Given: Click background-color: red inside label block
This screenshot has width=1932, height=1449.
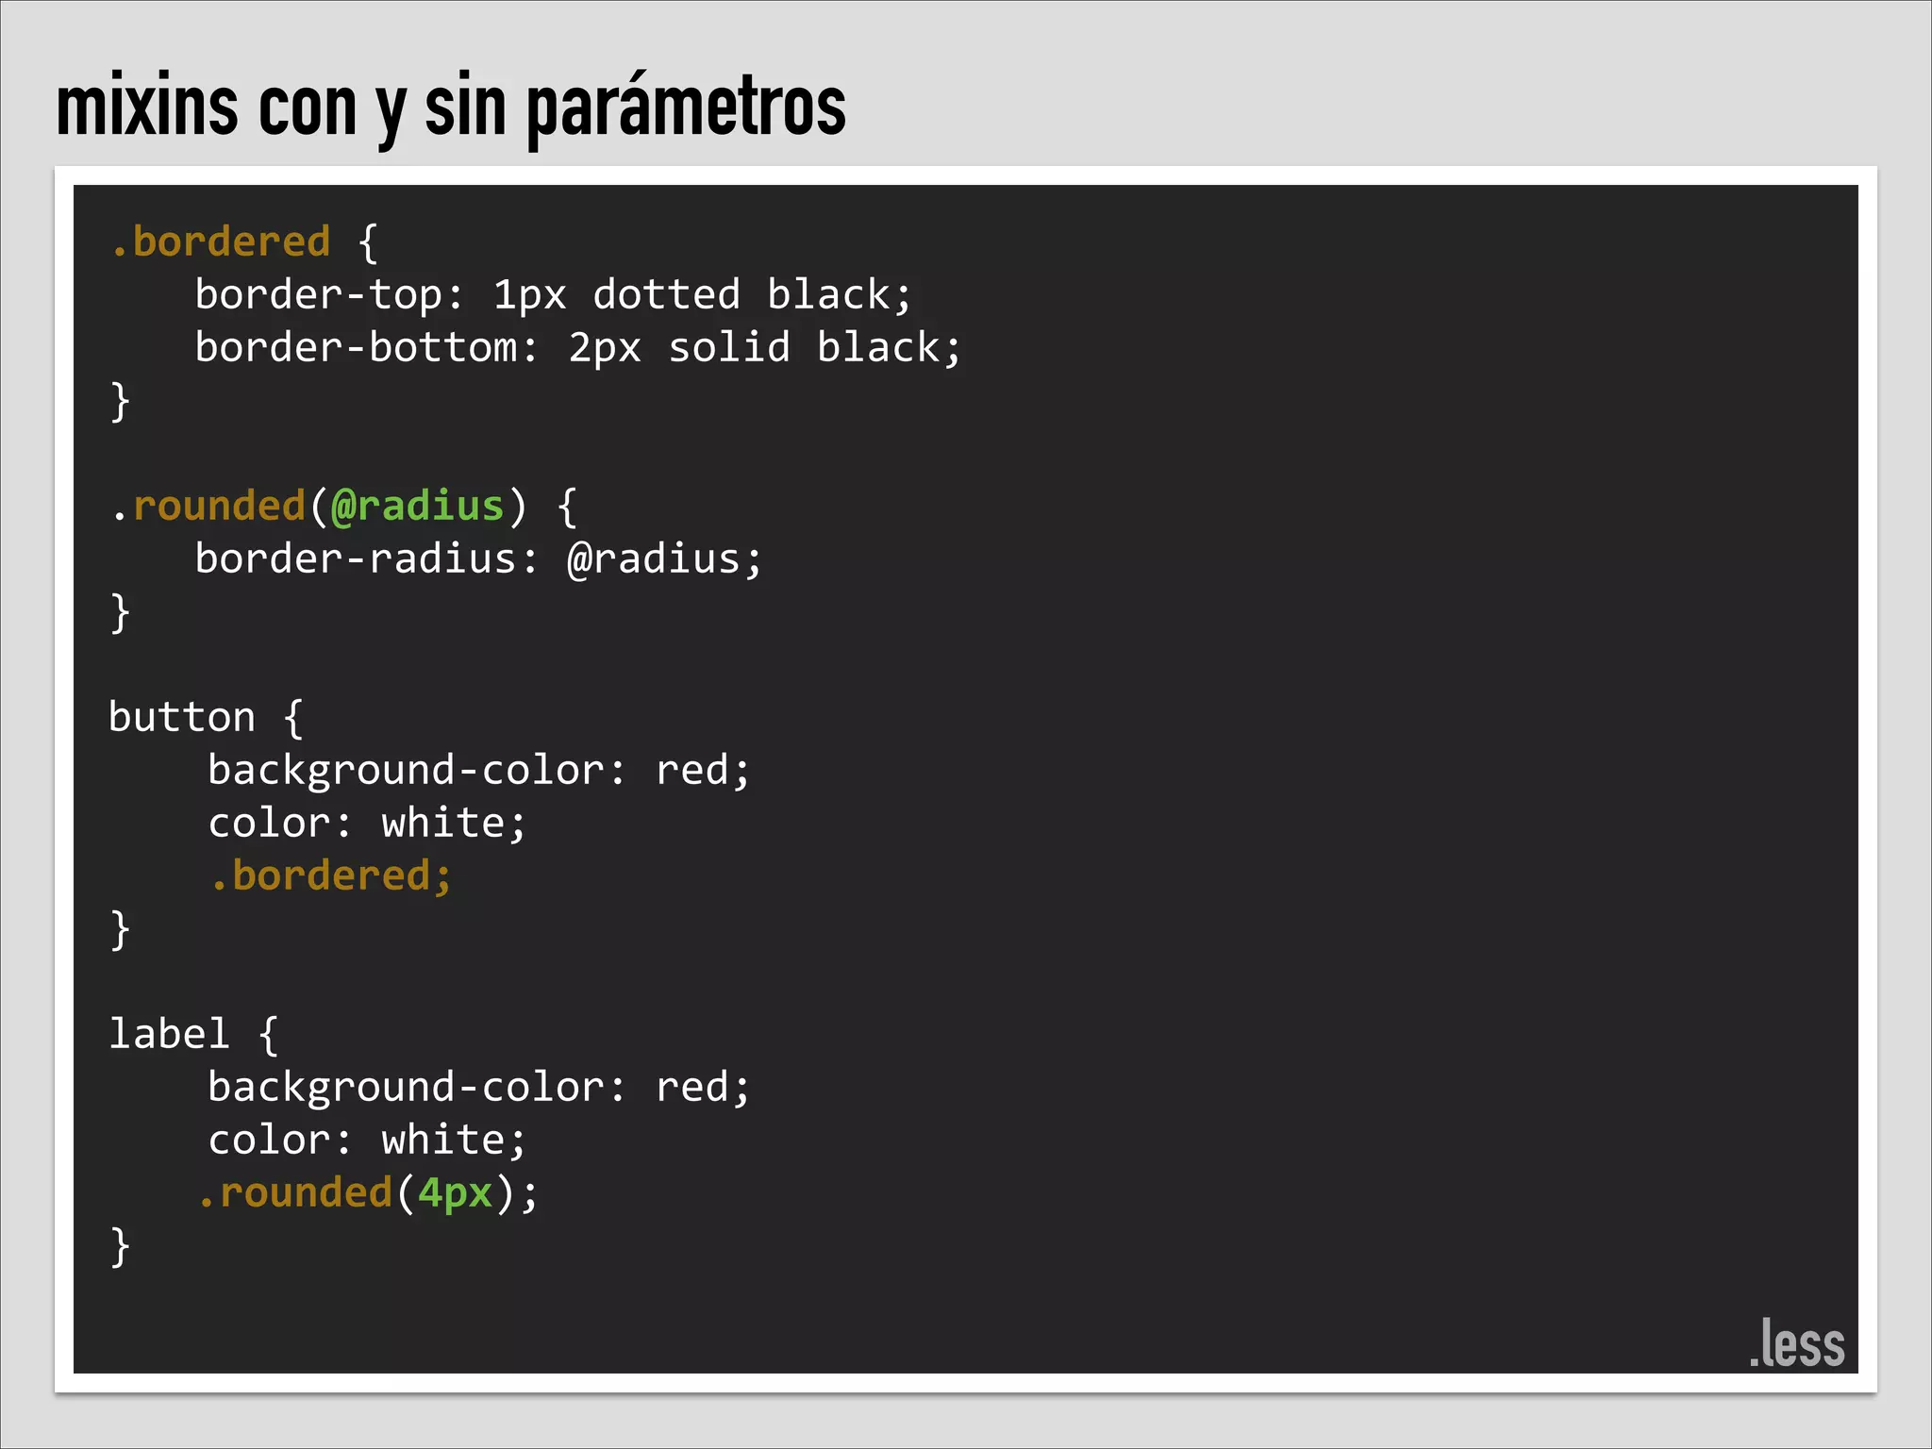Looking at the screenshot, I should tap(478, 1088).
